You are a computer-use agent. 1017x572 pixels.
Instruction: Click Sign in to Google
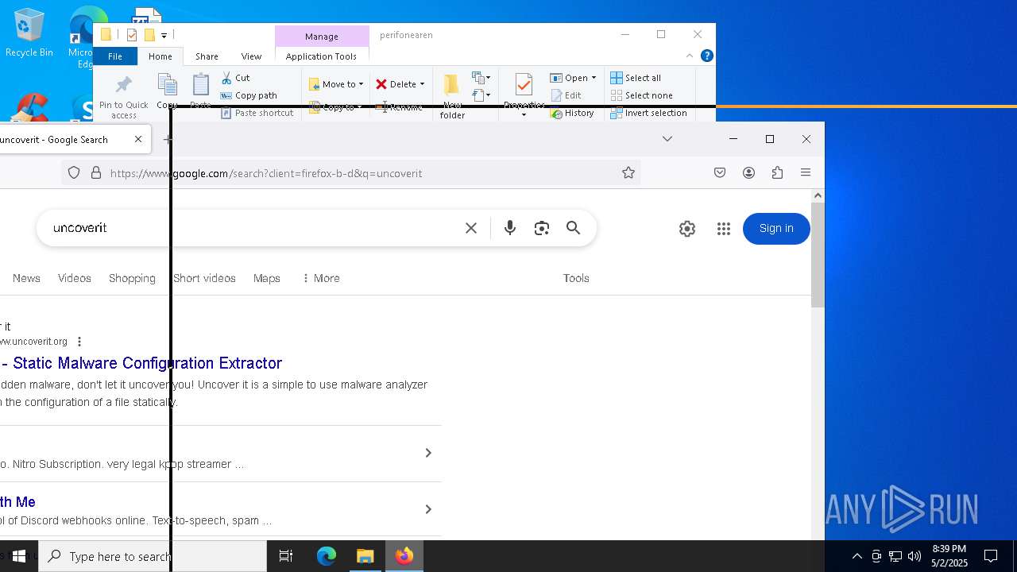pos(776,229)
